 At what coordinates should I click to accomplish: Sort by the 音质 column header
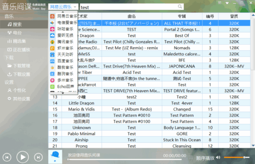pyautogui.click(x=234, y=16)
